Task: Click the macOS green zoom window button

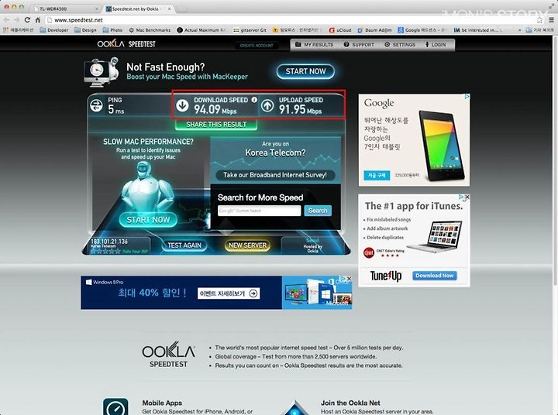Action: point(22,7)
